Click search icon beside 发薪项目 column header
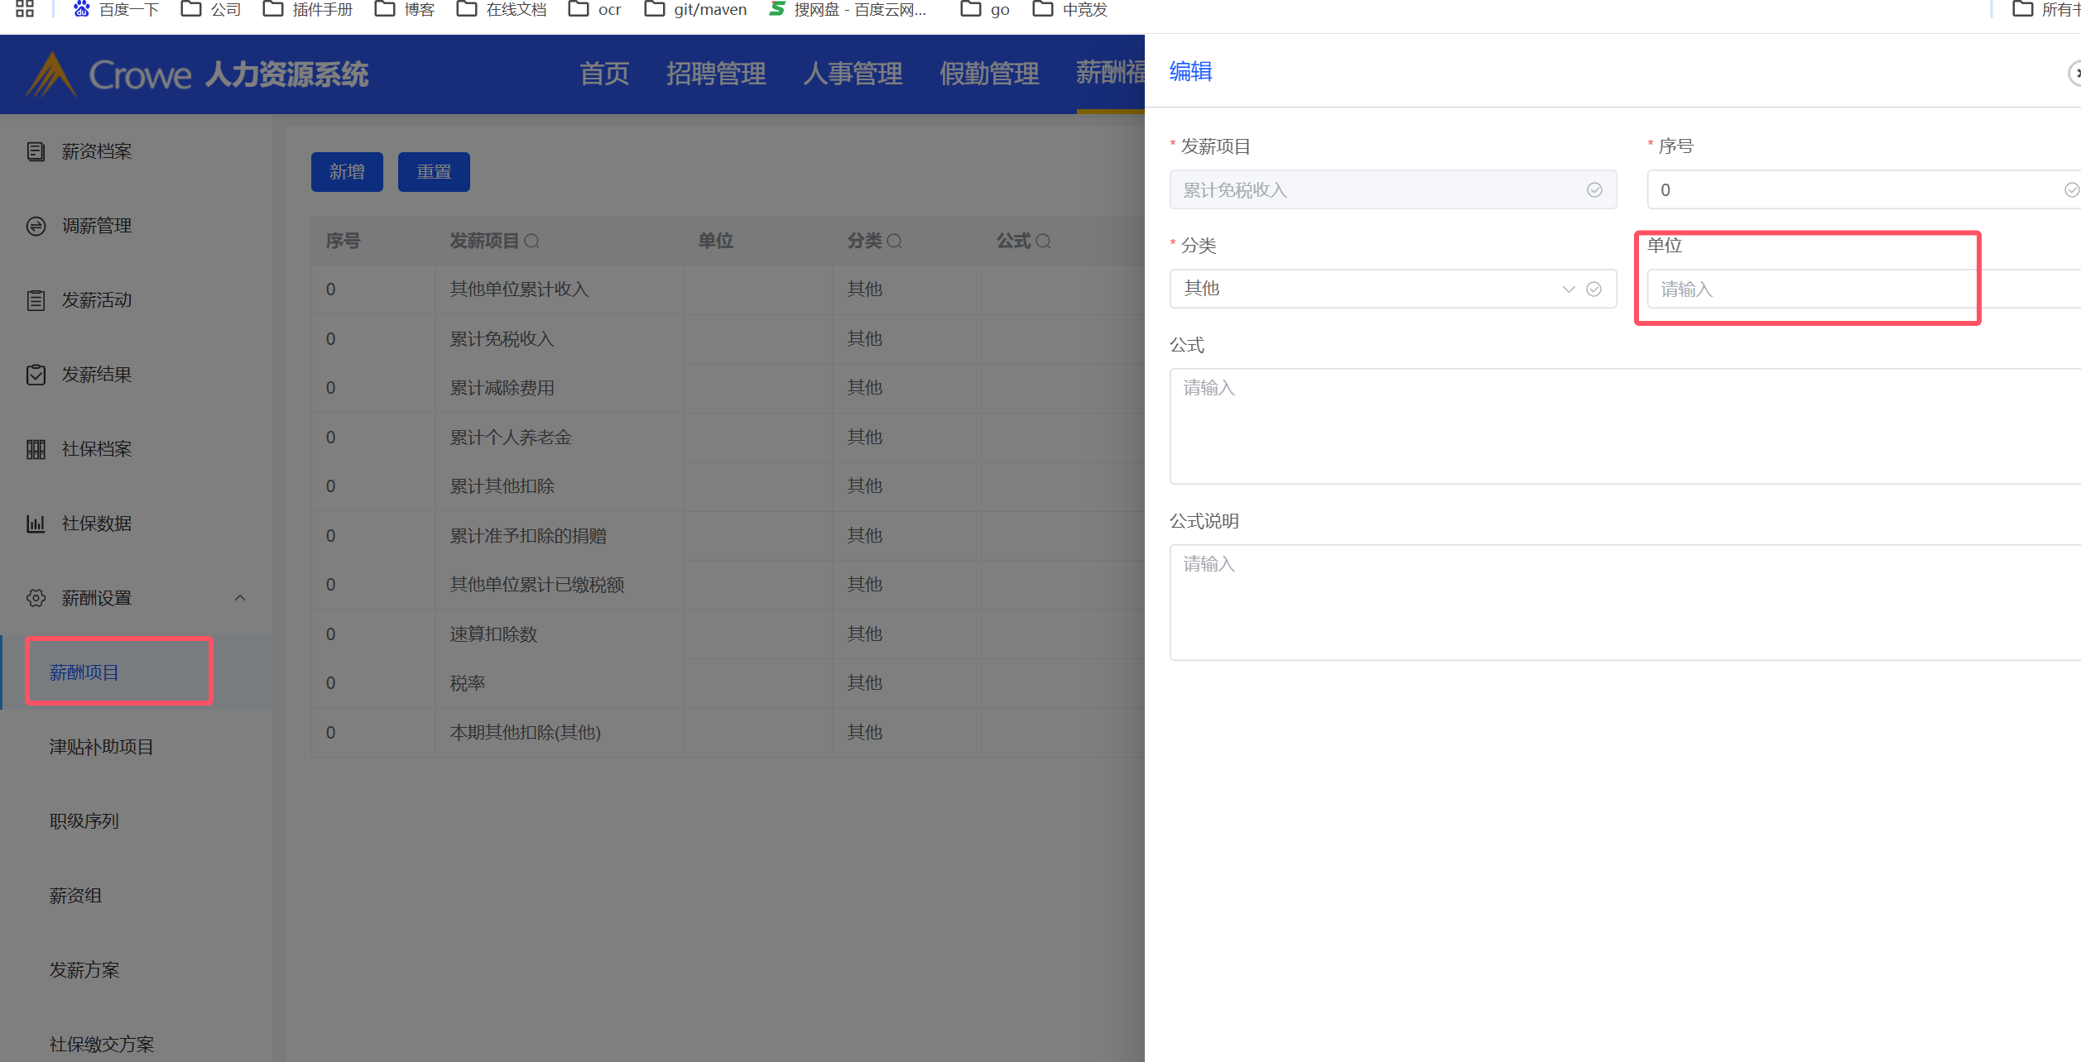This screenshot has height=1062, width=2081. point(532,242)
